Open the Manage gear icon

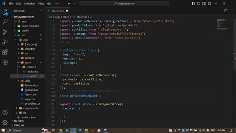[5, 122]
